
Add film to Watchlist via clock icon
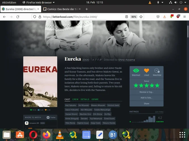[x=157, y=70]
